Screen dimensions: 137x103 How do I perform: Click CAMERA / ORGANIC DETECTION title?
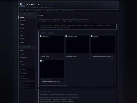click(50, 81)
